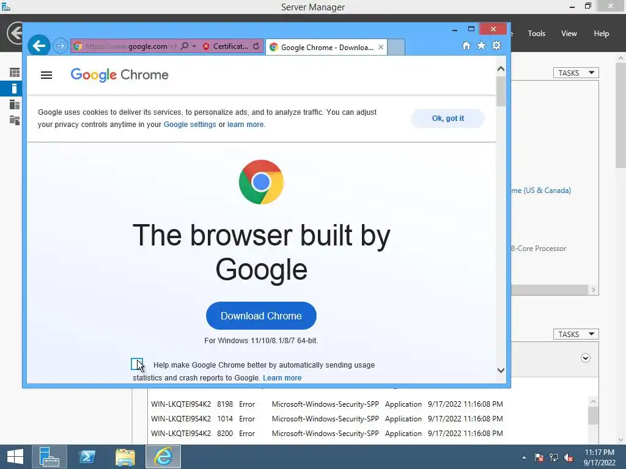Click the Download Chrome button

point(261,316)
